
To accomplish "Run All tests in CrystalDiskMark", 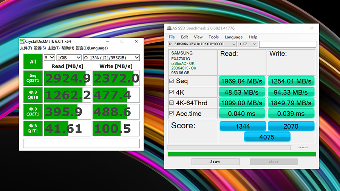I will 33,62.
